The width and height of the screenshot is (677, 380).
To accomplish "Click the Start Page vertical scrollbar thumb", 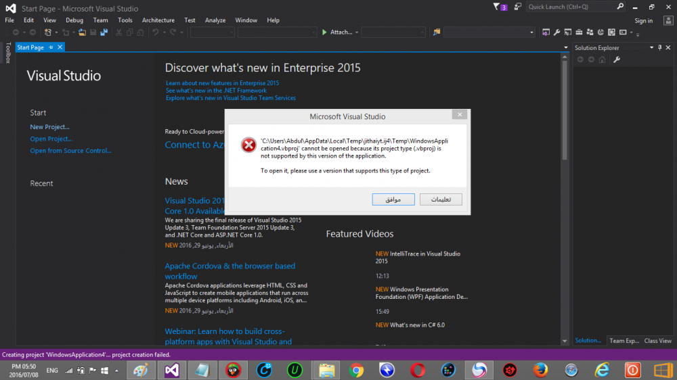I will coord(565,110).
